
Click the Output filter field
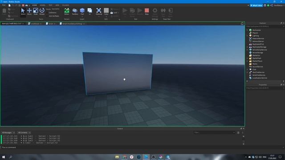click(x=214, y=132)
